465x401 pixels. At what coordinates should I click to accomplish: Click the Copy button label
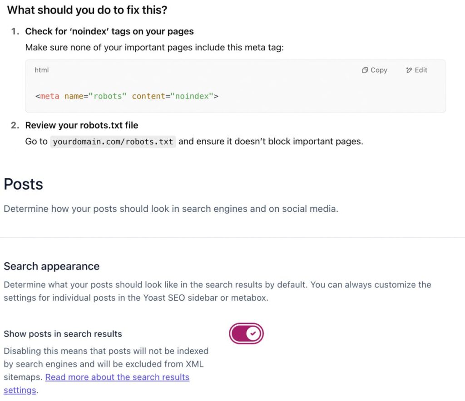tap(379, 70)
